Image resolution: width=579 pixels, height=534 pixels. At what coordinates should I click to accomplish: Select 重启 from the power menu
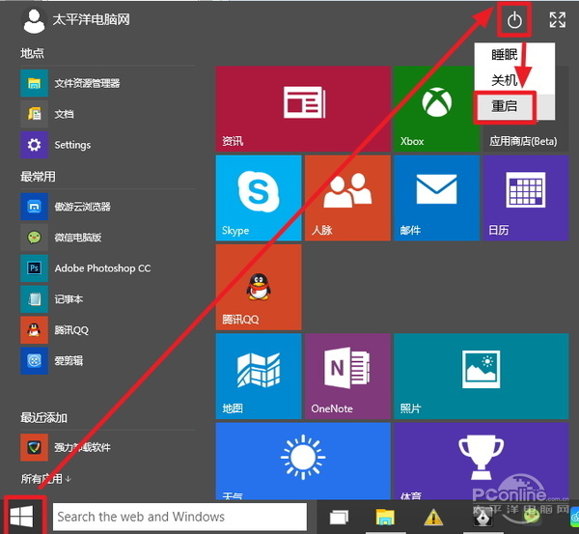point(505,106)
